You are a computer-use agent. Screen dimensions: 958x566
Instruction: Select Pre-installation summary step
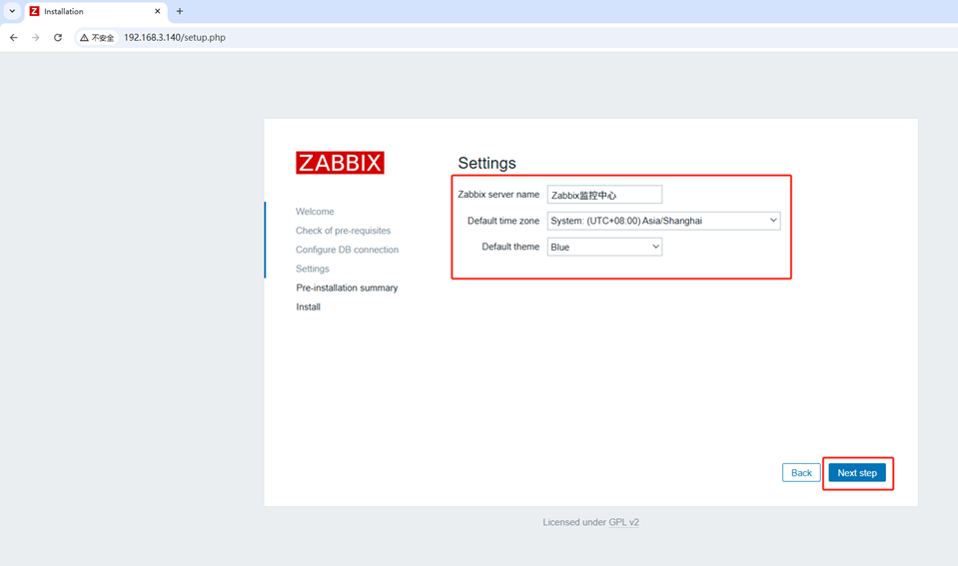pos(347,287)
